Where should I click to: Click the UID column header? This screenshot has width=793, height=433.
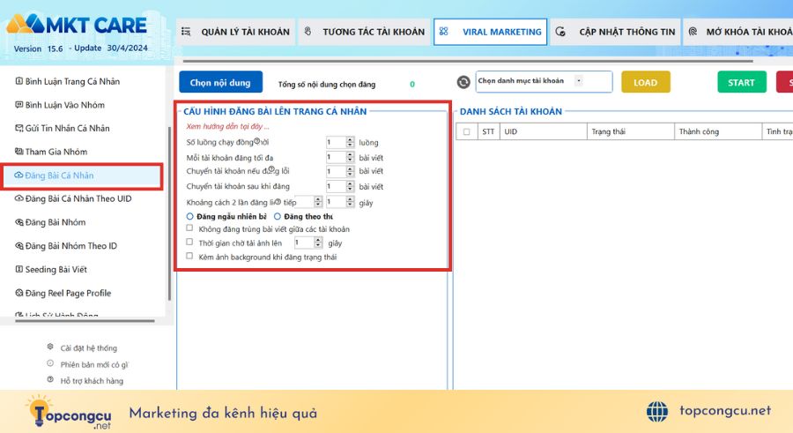tap(543, 131)
